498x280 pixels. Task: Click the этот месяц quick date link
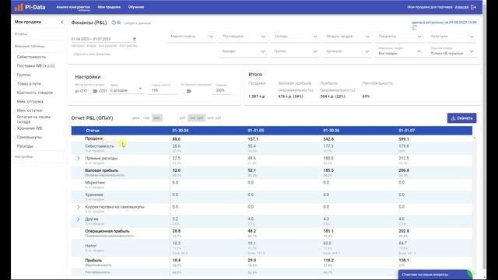(128, 46)
